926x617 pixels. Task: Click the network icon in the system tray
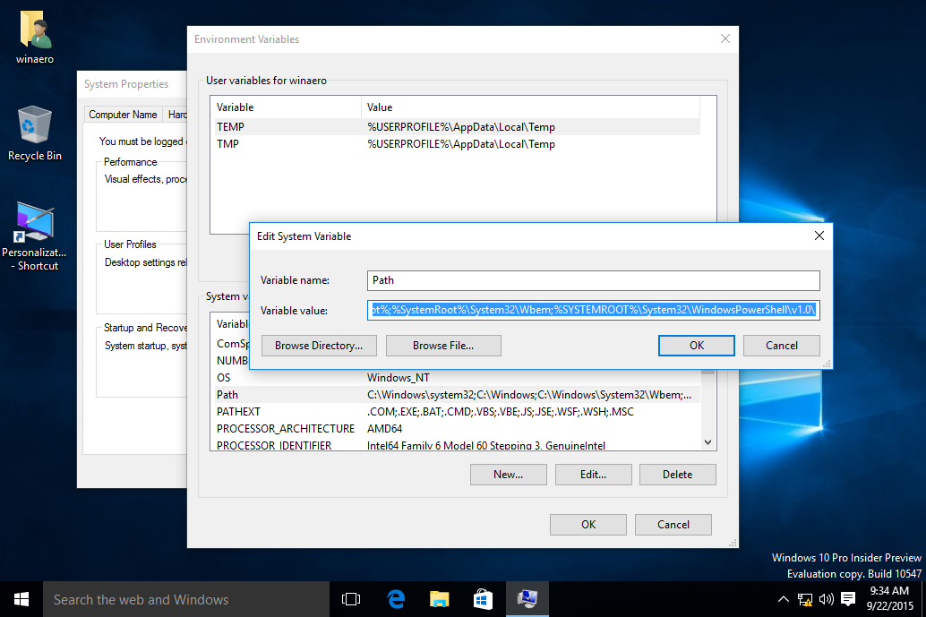click(x=804, y=598)
